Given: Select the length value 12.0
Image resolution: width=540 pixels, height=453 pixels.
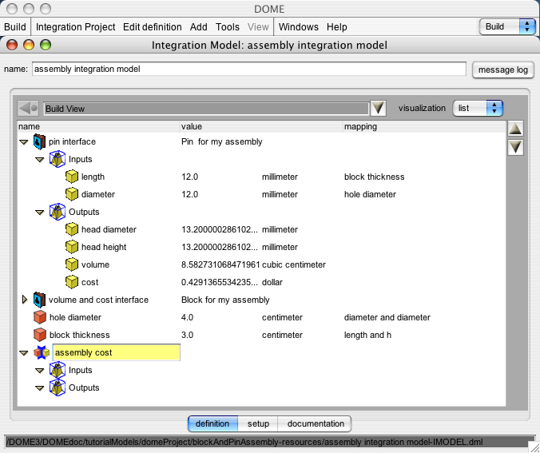Looking at the screenshot, I should (190, 177).
